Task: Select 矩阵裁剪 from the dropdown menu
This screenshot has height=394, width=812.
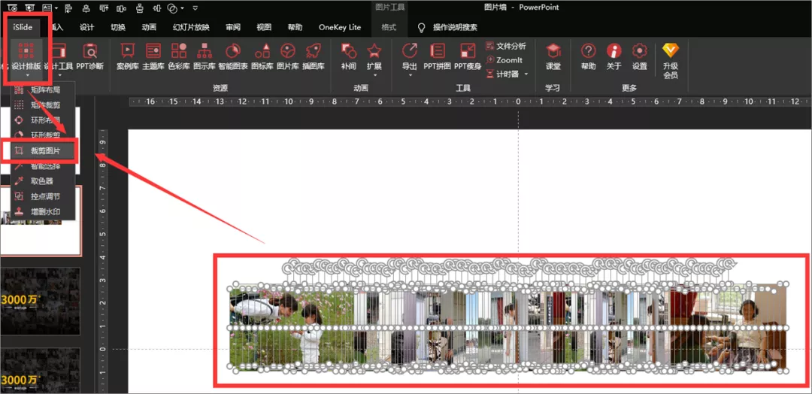Action: (x=44, y=105)
